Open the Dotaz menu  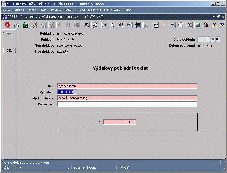point(32,10)
